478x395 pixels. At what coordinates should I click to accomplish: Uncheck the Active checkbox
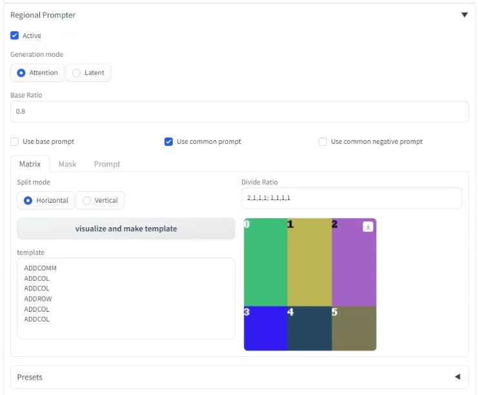pyautogui.click(x=14, y=35)
